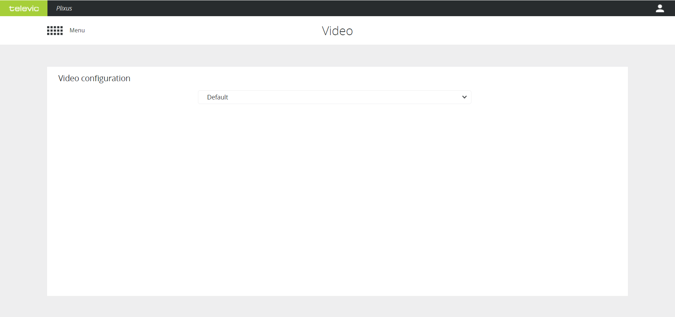Image resolution: width=675 pixels, height=317 pixels.
Task: Click the chevron arrow on the Default dropdown
Action: (x=464, y=97)
